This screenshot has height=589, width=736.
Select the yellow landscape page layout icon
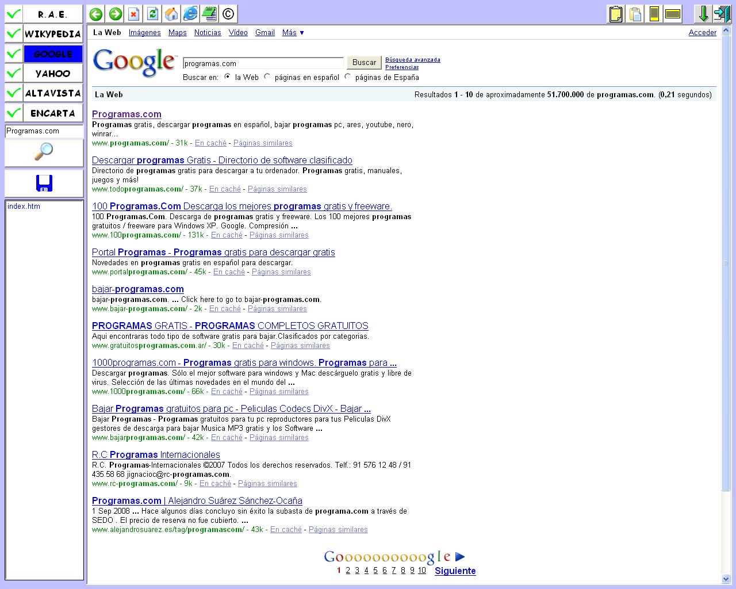pyautogui.click(x=673, y=14)
